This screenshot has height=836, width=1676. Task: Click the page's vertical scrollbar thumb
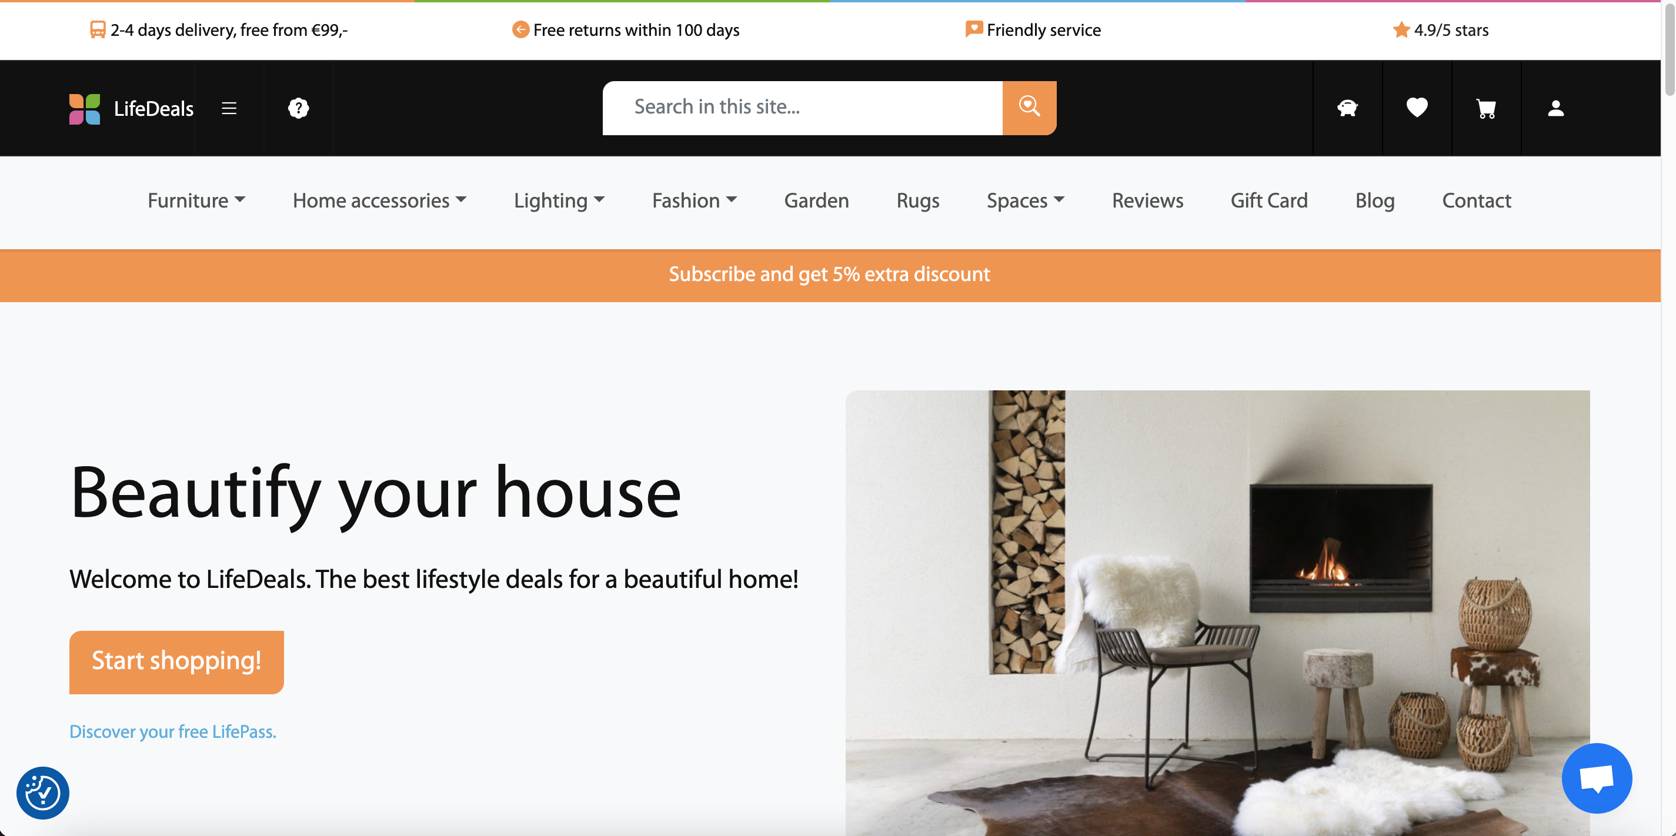point(1669,50)
